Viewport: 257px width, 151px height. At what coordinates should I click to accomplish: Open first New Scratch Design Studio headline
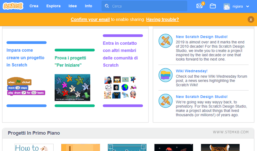click(202, 37)
